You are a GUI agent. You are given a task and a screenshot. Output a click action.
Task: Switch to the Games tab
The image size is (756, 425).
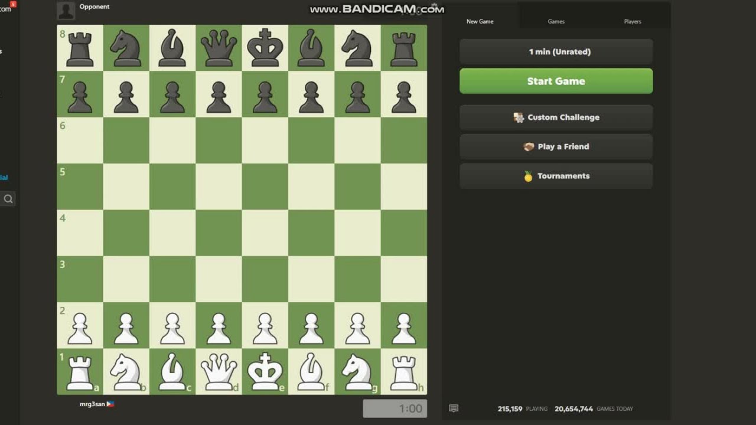pyautogui.click(x=556, y=21)
